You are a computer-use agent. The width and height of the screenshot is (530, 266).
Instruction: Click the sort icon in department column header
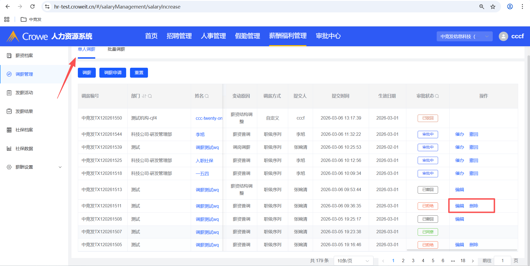tap(144, 96)
